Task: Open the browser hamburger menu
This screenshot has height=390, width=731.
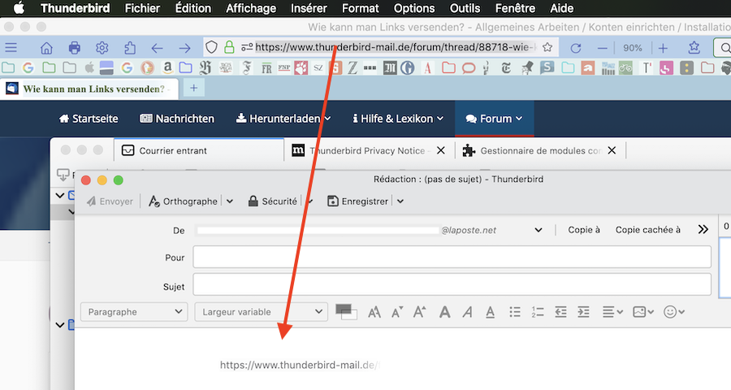Action: tap(11, 48)
